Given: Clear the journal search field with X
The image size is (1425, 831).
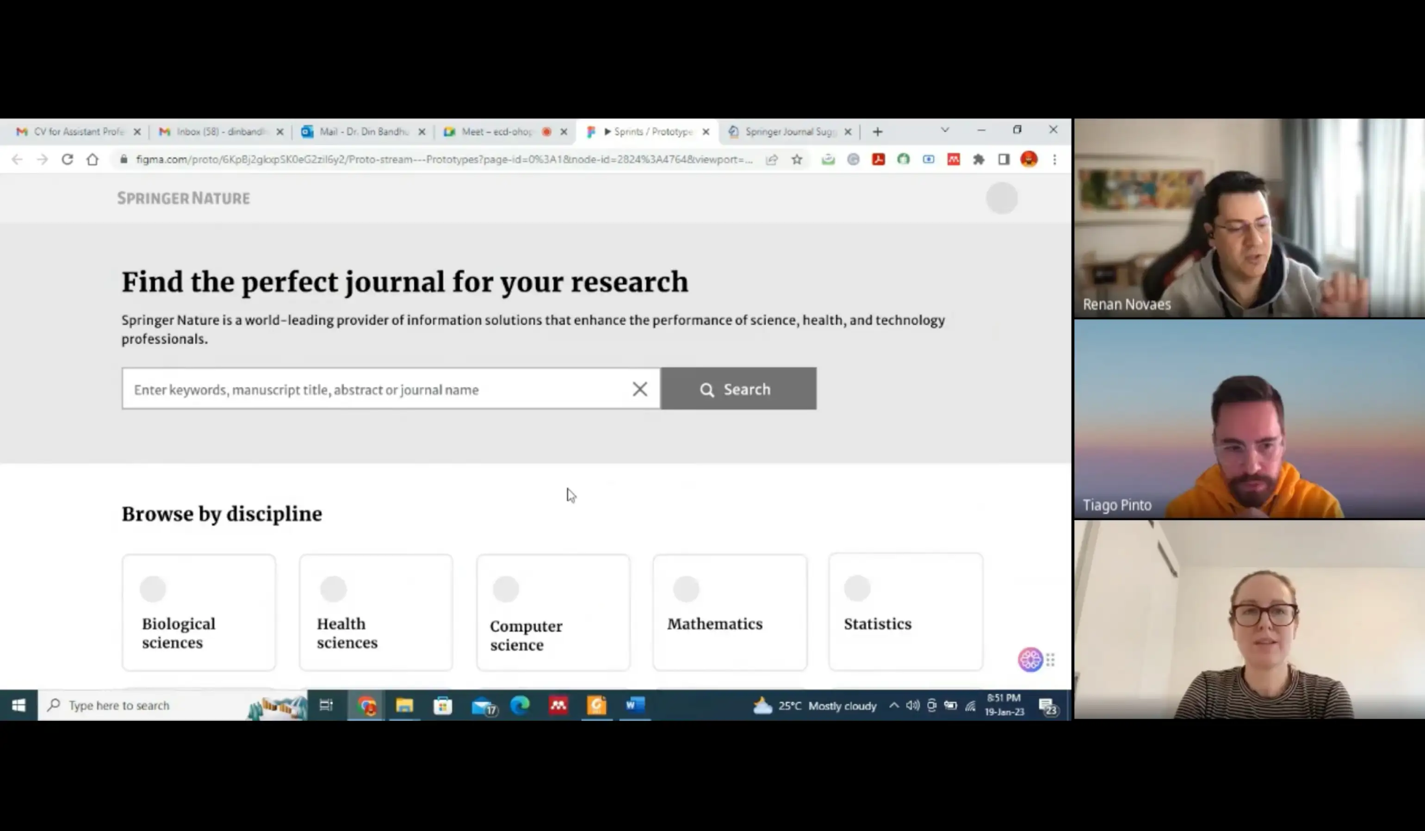Looking at the screenshot, I should 639,389.
